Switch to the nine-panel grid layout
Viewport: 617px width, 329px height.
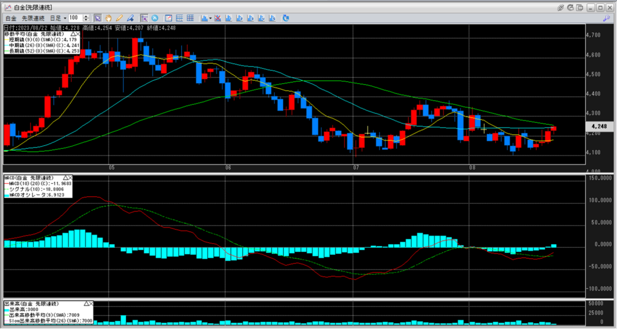coord(190,18)
